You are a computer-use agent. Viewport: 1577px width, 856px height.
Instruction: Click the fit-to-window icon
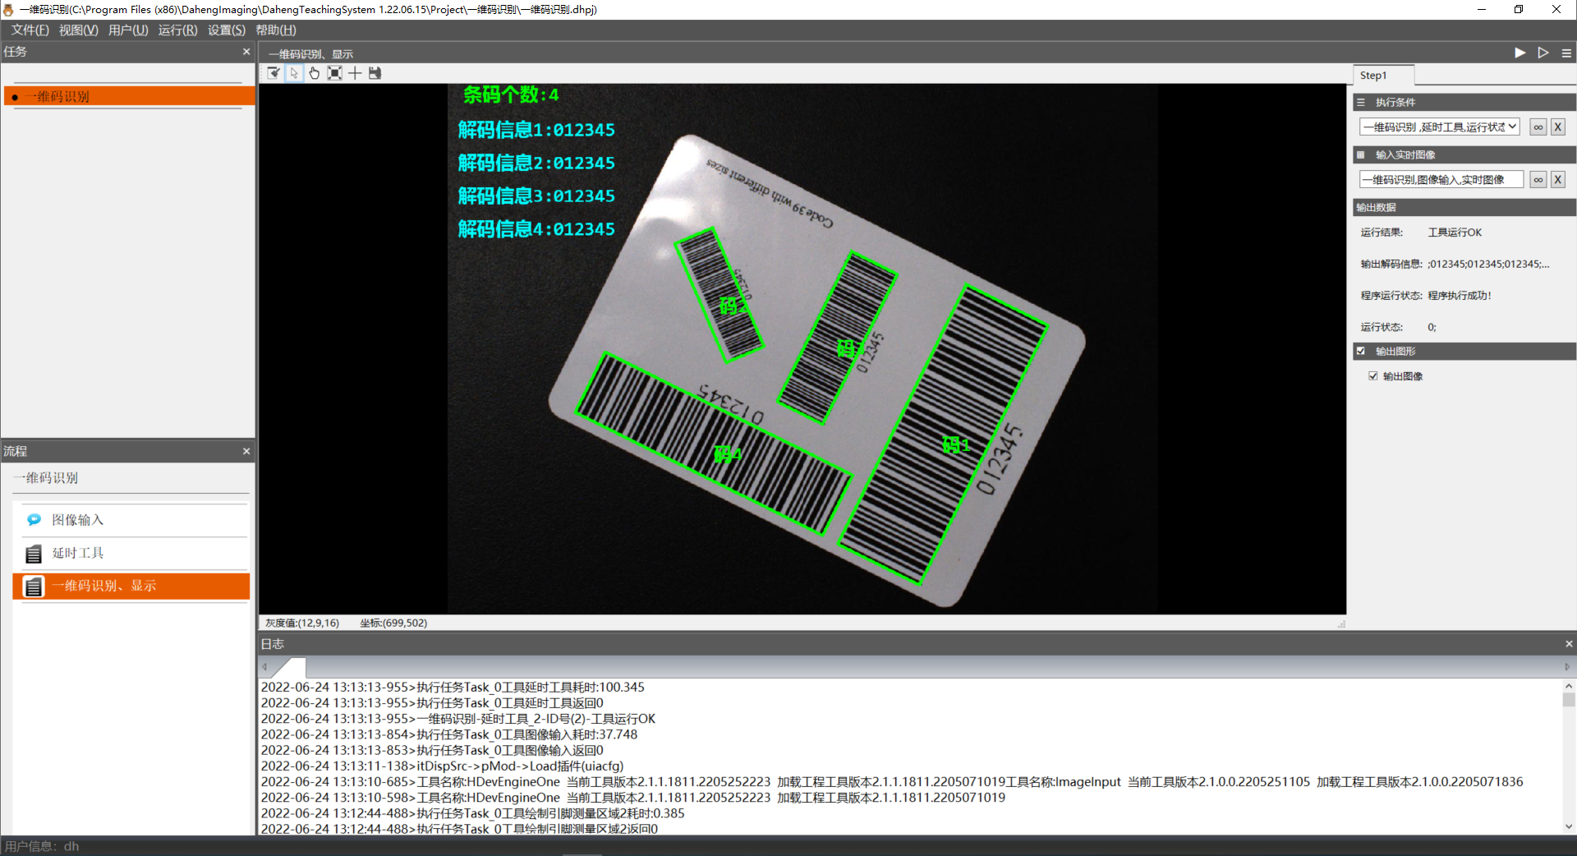[334, 73]
